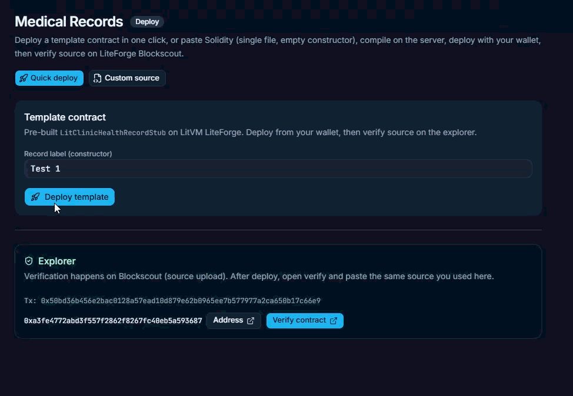Click the Deploy badge beside Medical Records
573x396 pixels.
[146, 22]
